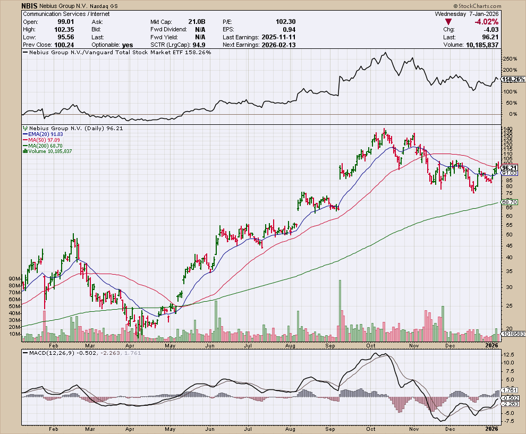526x434 pixels.
Task: Click the Fwd Dividend N/A value
Action: (200, 30)
